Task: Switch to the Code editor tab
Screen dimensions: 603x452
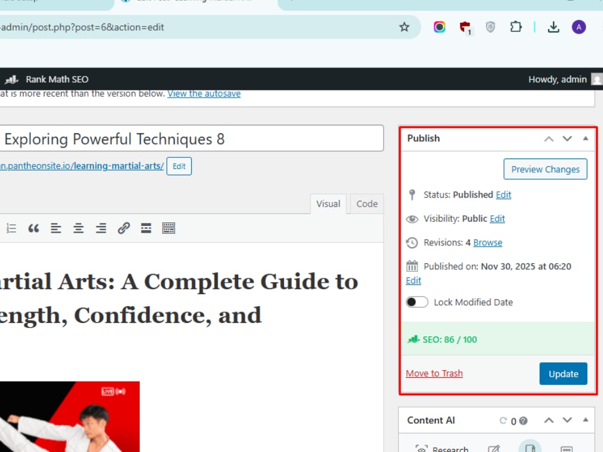Action: coord(367,204)
